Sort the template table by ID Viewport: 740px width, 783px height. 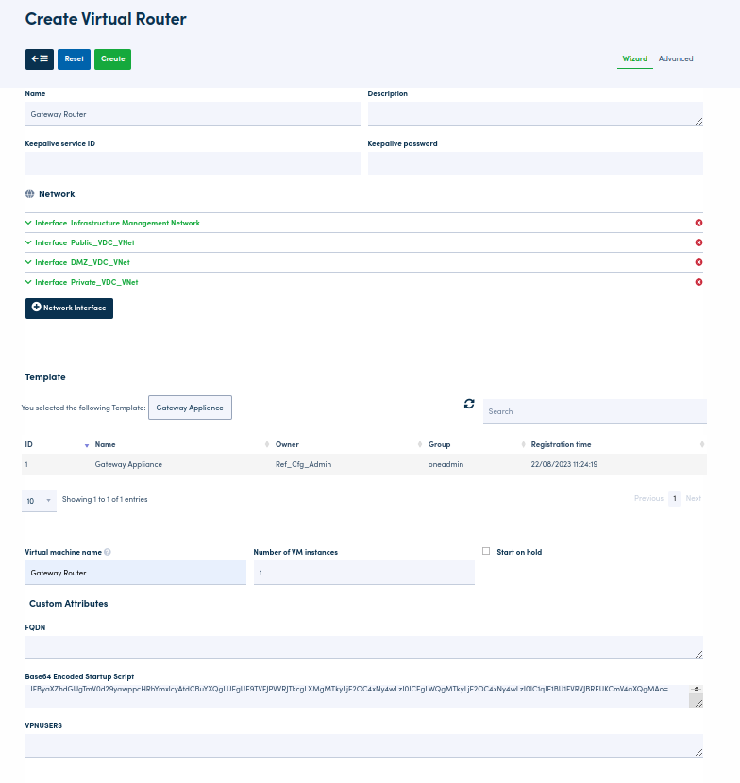coord(57,444)
